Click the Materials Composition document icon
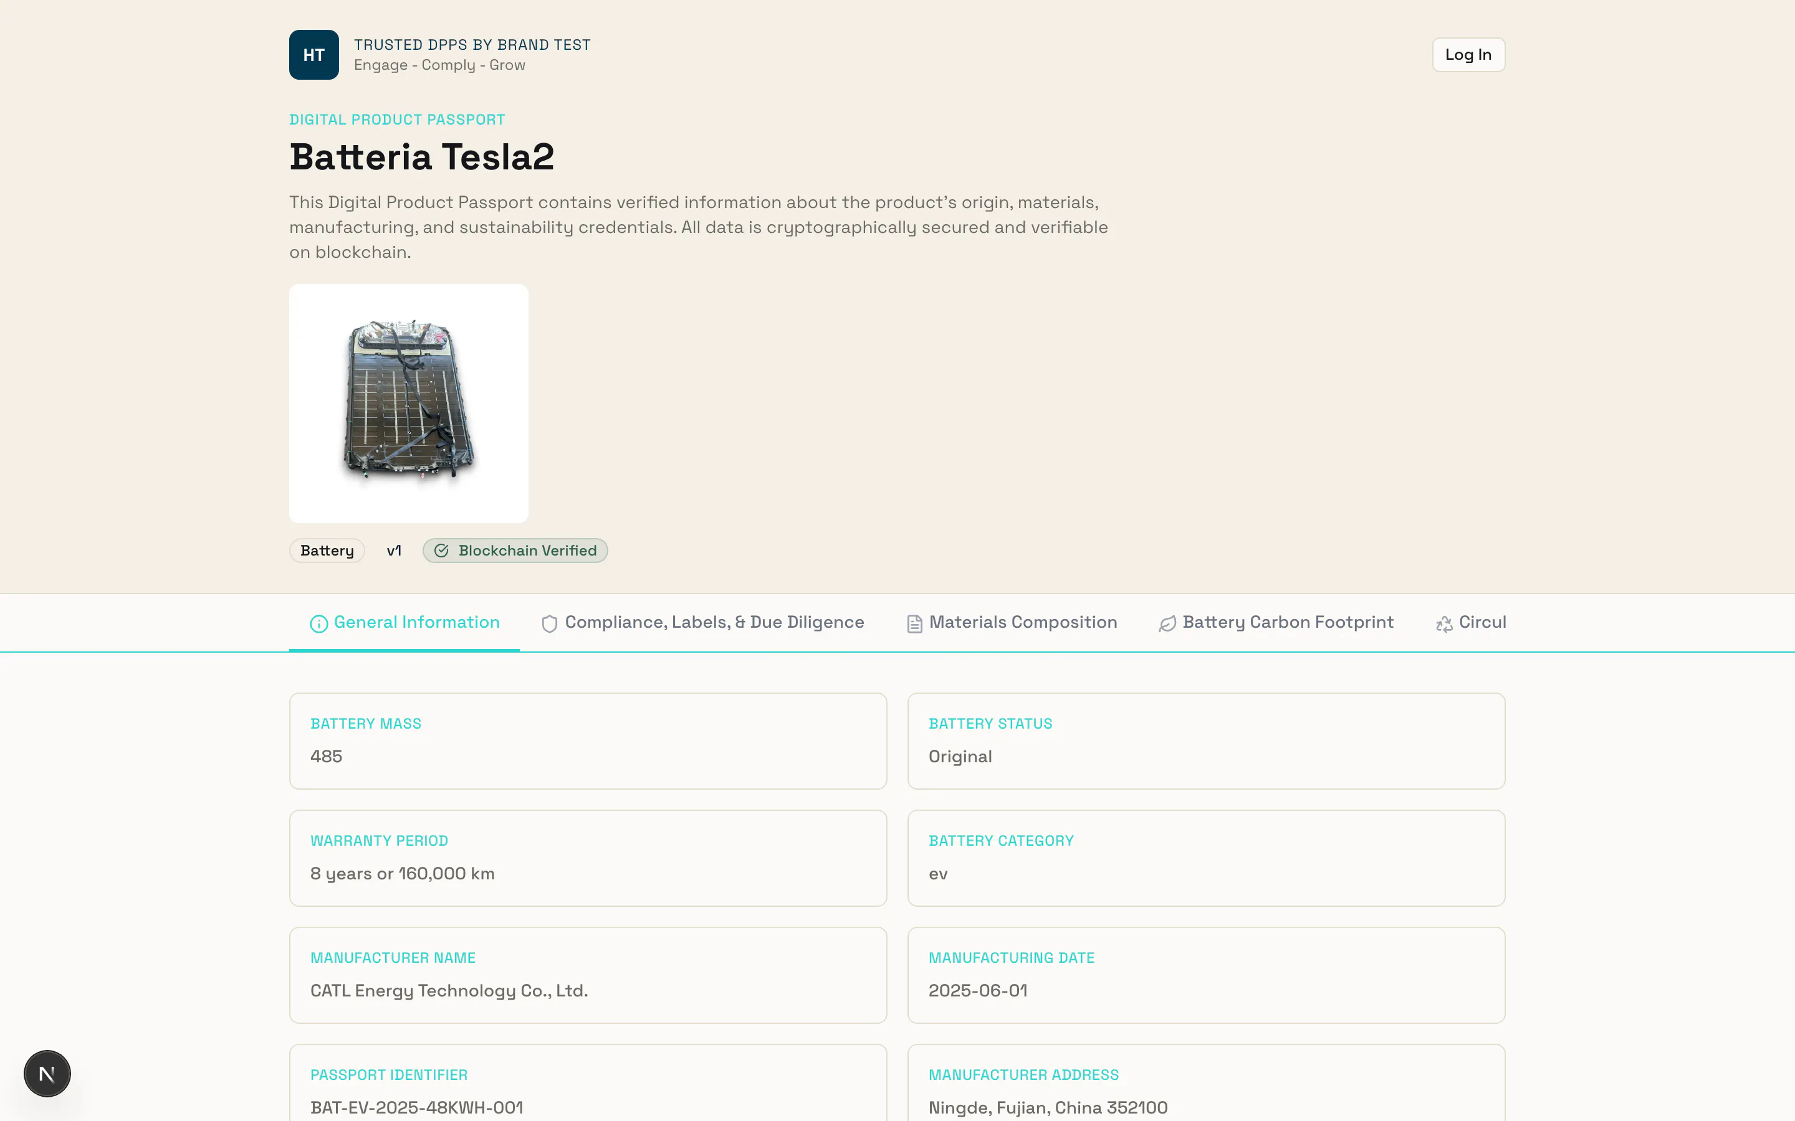1795x1121 pixels. point(914,623)
